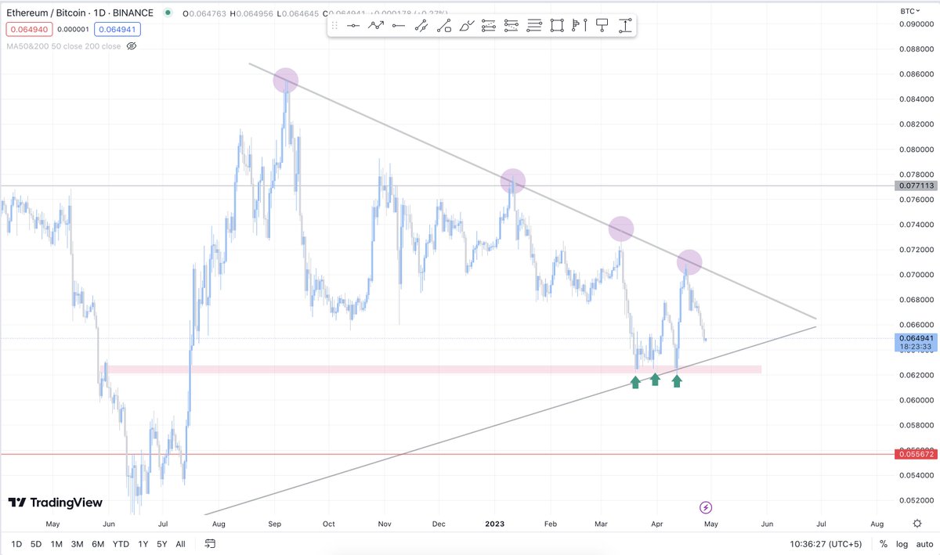Open the percent scale option

pyautogui.click(x=883, y=542)
